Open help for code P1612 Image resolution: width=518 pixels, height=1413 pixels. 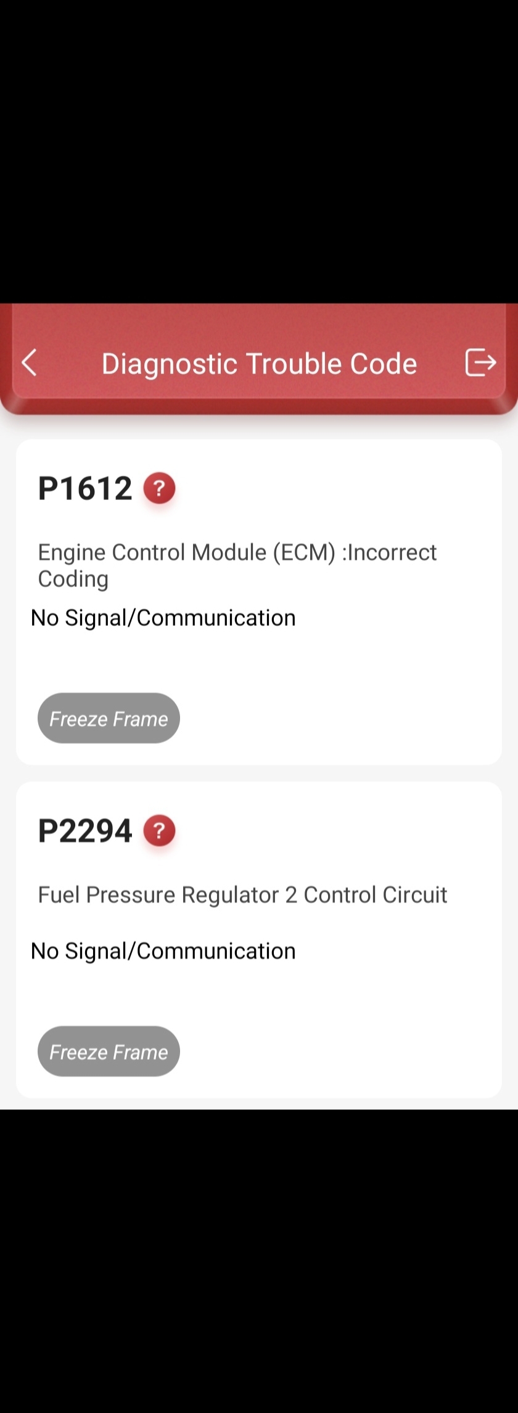[x=159, y=488]
